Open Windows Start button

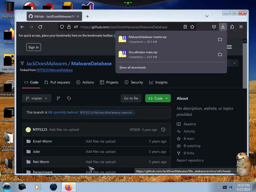pos(6,187)
